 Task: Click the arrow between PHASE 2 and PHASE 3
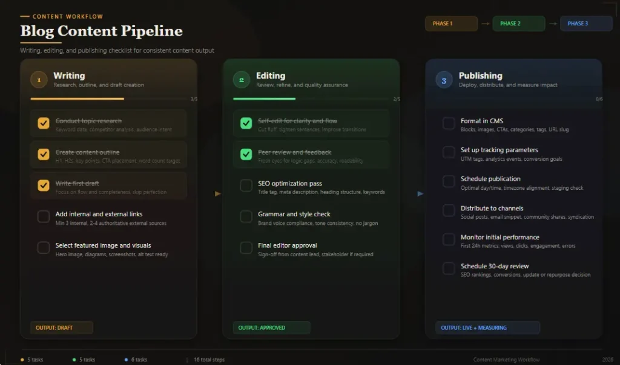[x=553, y=23]
